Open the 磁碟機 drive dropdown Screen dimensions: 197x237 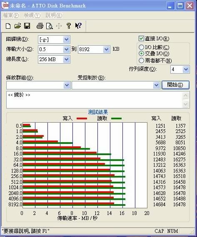66,39
